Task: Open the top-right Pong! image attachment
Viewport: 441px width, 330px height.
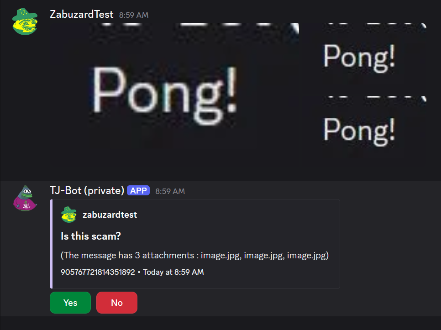Action: click(364, 59)
